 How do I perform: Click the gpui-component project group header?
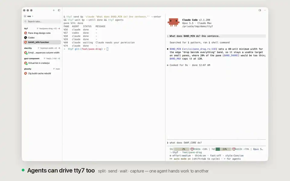click(x=32, y=59)
